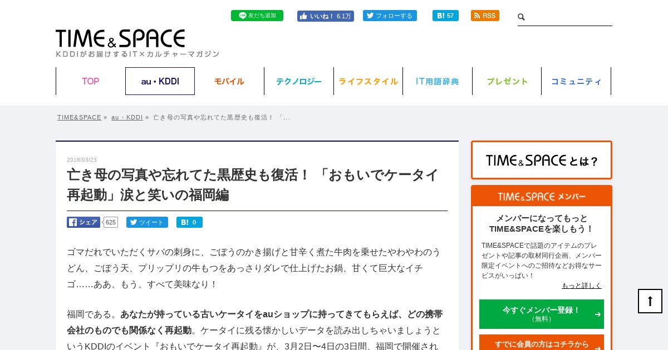
Task: Open the モバイル navigation tab
Action: coord(229,81)
